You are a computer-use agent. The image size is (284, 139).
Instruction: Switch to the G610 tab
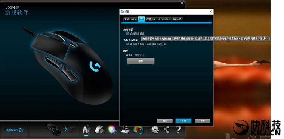point(134,19)
